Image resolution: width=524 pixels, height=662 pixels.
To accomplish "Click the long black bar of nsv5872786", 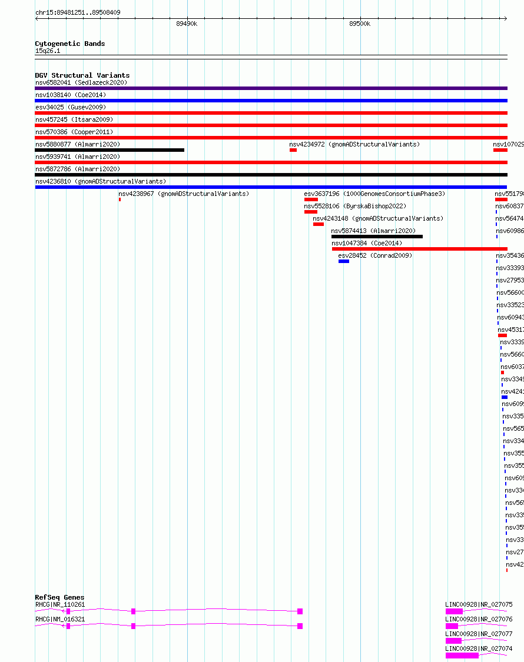I will 271,174.
